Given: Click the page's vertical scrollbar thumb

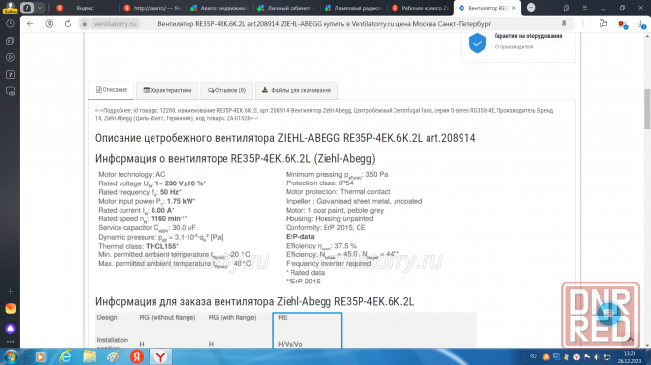Looking at the screenshot, I should pyautogui.click(x=647, y=109).
